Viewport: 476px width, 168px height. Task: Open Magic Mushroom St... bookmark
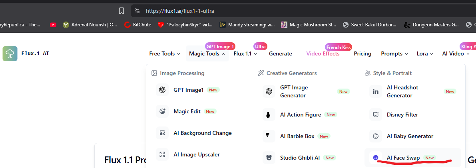point(309,25)
